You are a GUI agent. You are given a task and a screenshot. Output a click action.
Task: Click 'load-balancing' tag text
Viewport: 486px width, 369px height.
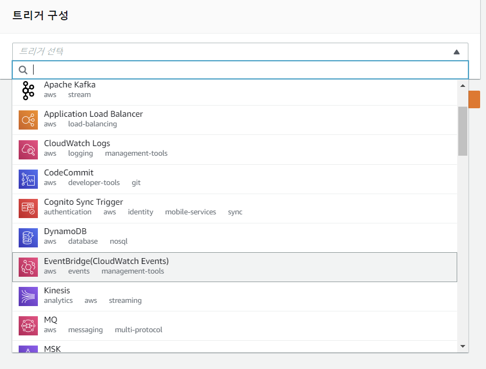click(92, 124)
